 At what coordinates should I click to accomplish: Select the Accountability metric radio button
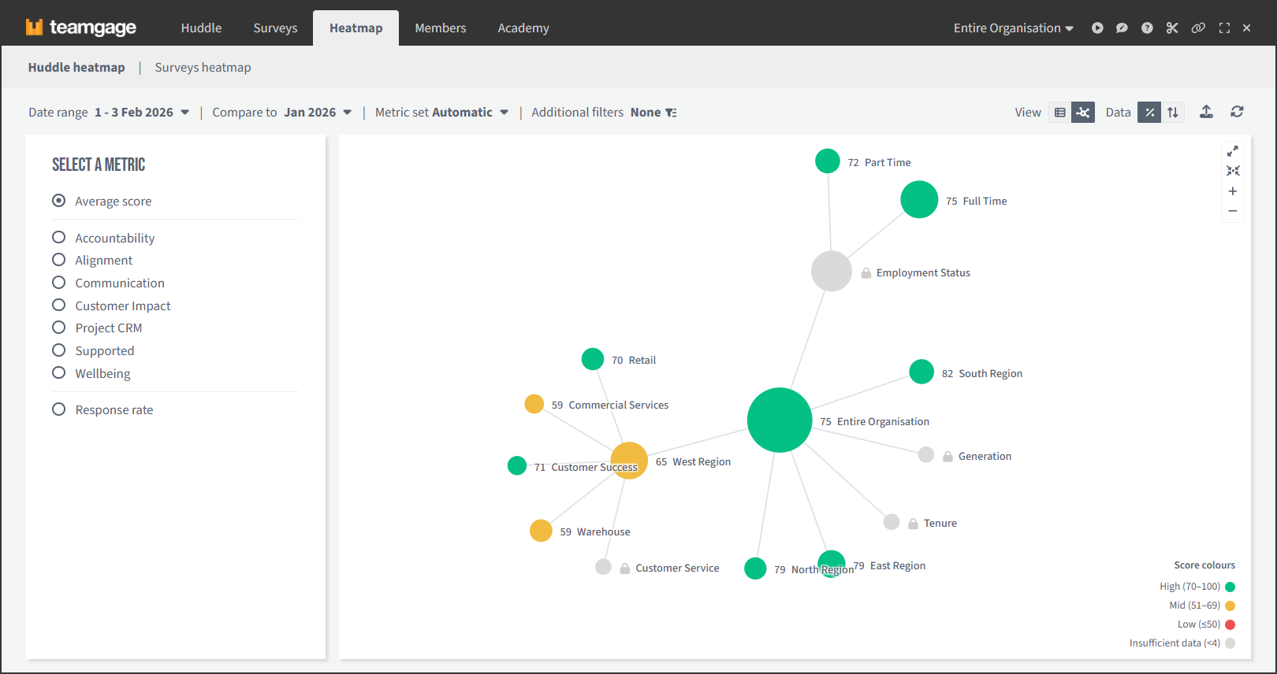click(x=59, y=238)
